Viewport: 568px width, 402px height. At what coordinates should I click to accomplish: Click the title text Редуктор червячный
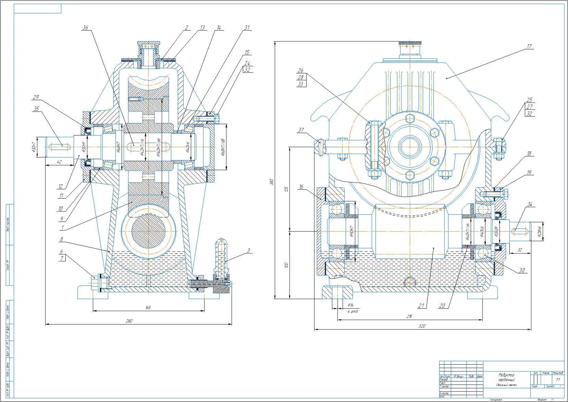(x=506, y=377)
